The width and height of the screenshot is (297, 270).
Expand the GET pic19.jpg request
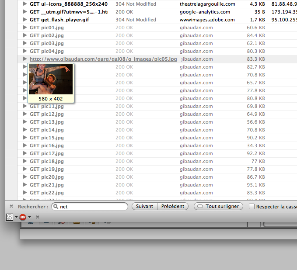click(25, 169)
